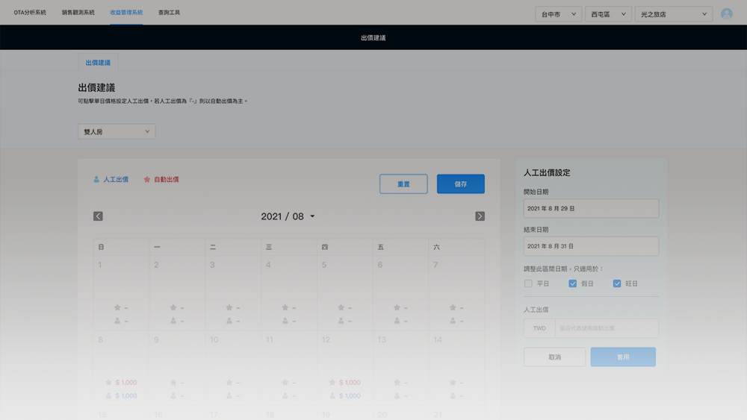Open the 台中市 city dropdown
This screenshot has height=420, width=747.
point(558,14)
